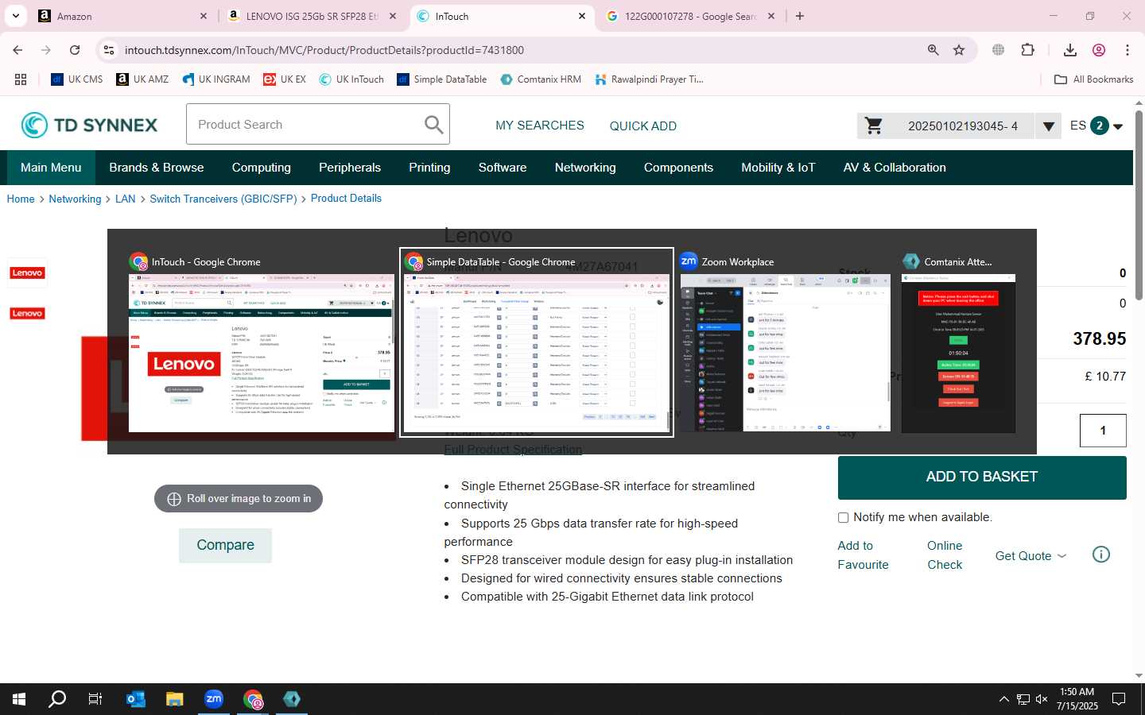Screen dimensions: 1145x715
Task: Open the Networking menu in navigation bar
Action: tap(585, 168)
